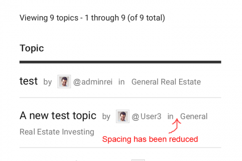Open the @User3 profile link

click(146, 116)
